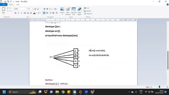Image resolution: width=169 pixels, height=95 pixels.
Task: Open paragraph settings dialog
Action: [x=57, y=13]
